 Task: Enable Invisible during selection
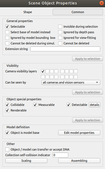60,27
